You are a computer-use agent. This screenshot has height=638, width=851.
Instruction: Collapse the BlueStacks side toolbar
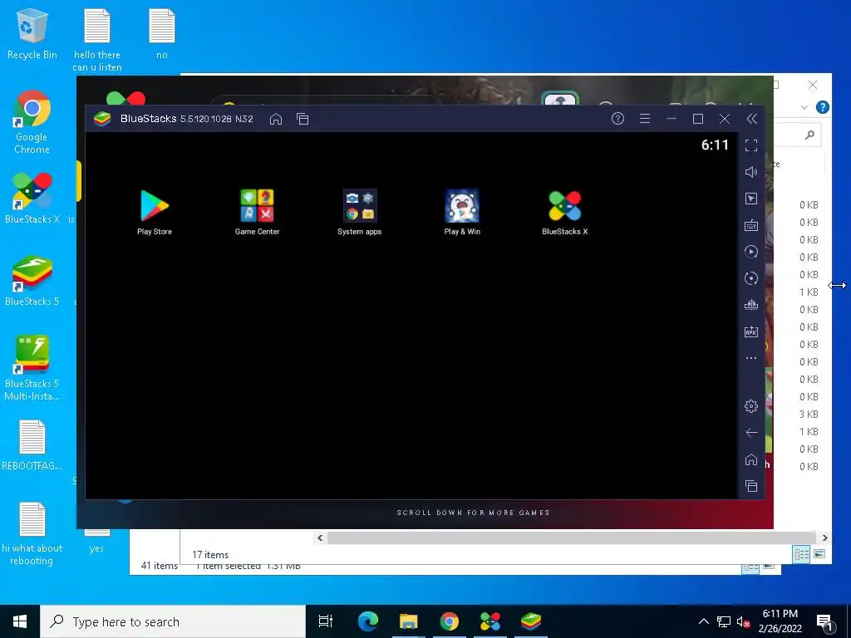[751, 118]
